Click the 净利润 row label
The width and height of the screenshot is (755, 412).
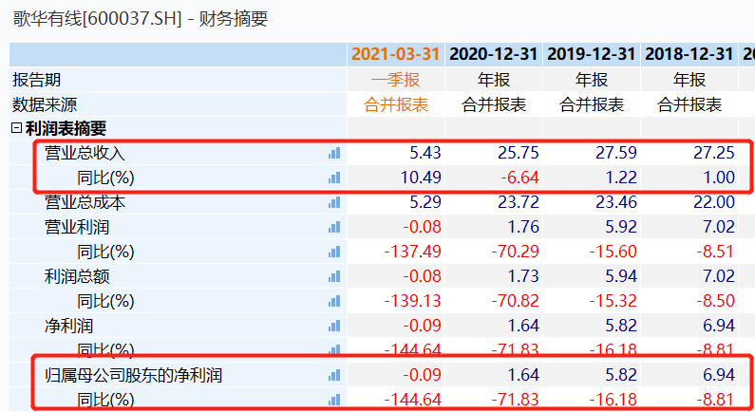point(68,326)
